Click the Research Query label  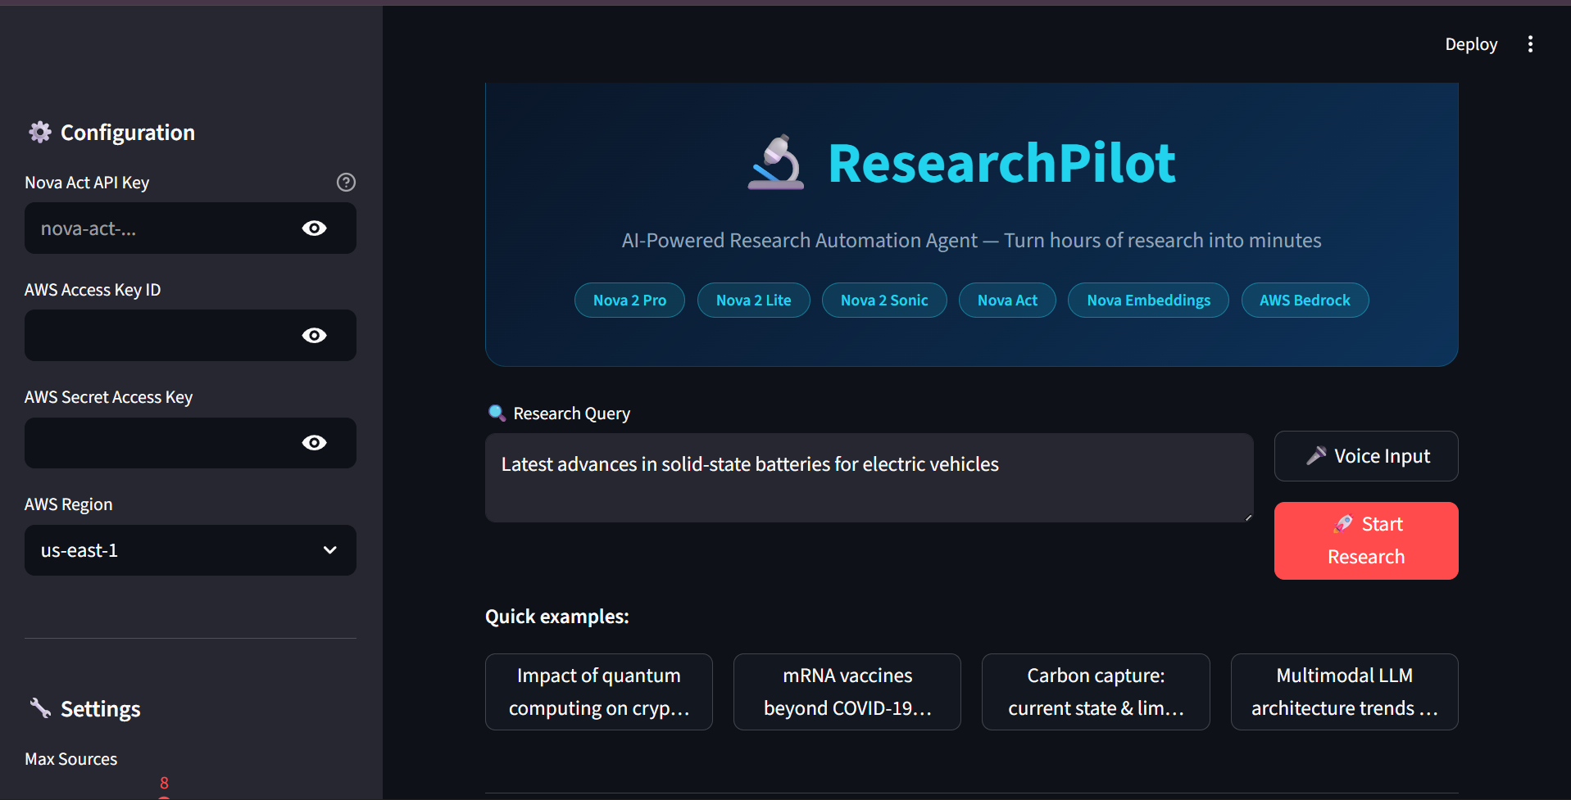(x=572, y=414)
